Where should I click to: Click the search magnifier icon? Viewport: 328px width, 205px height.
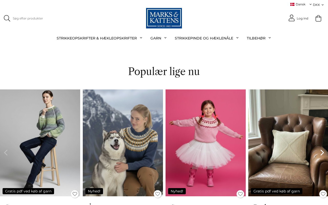(x=7, y=18)
